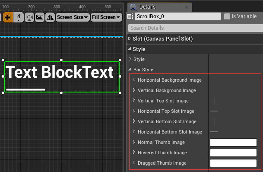Collapse the Bar Style property
This screenshot has width=263, height=172.
pyautogui.click(x=130, y=69)
